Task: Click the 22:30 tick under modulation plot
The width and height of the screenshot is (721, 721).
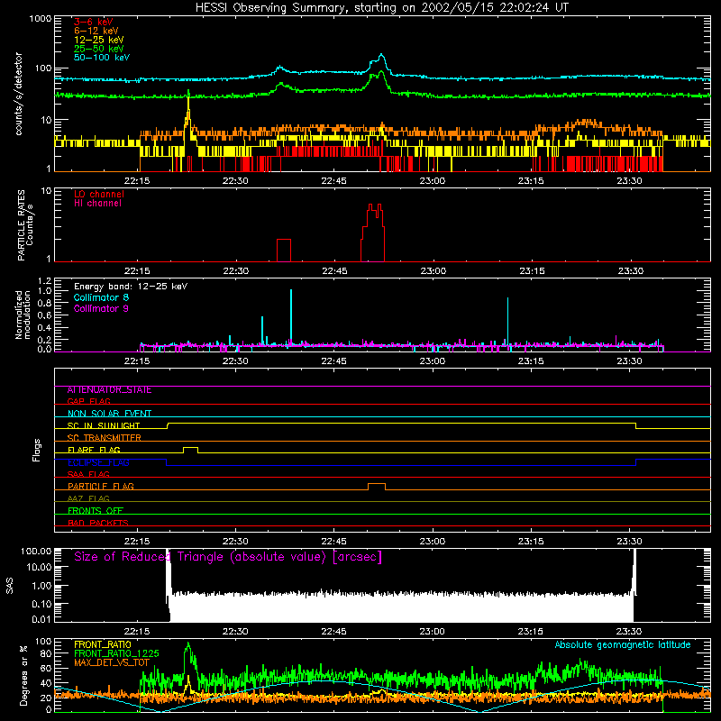Action: pos(235,360)
